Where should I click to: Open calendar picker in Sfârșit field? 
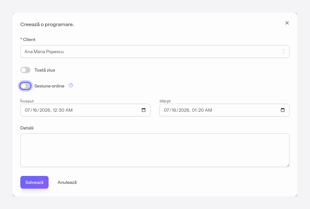point(283,110)
